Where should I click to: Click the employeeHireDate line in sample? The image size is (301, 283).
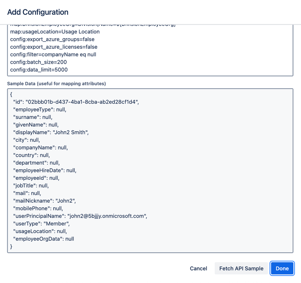point(45,170)
